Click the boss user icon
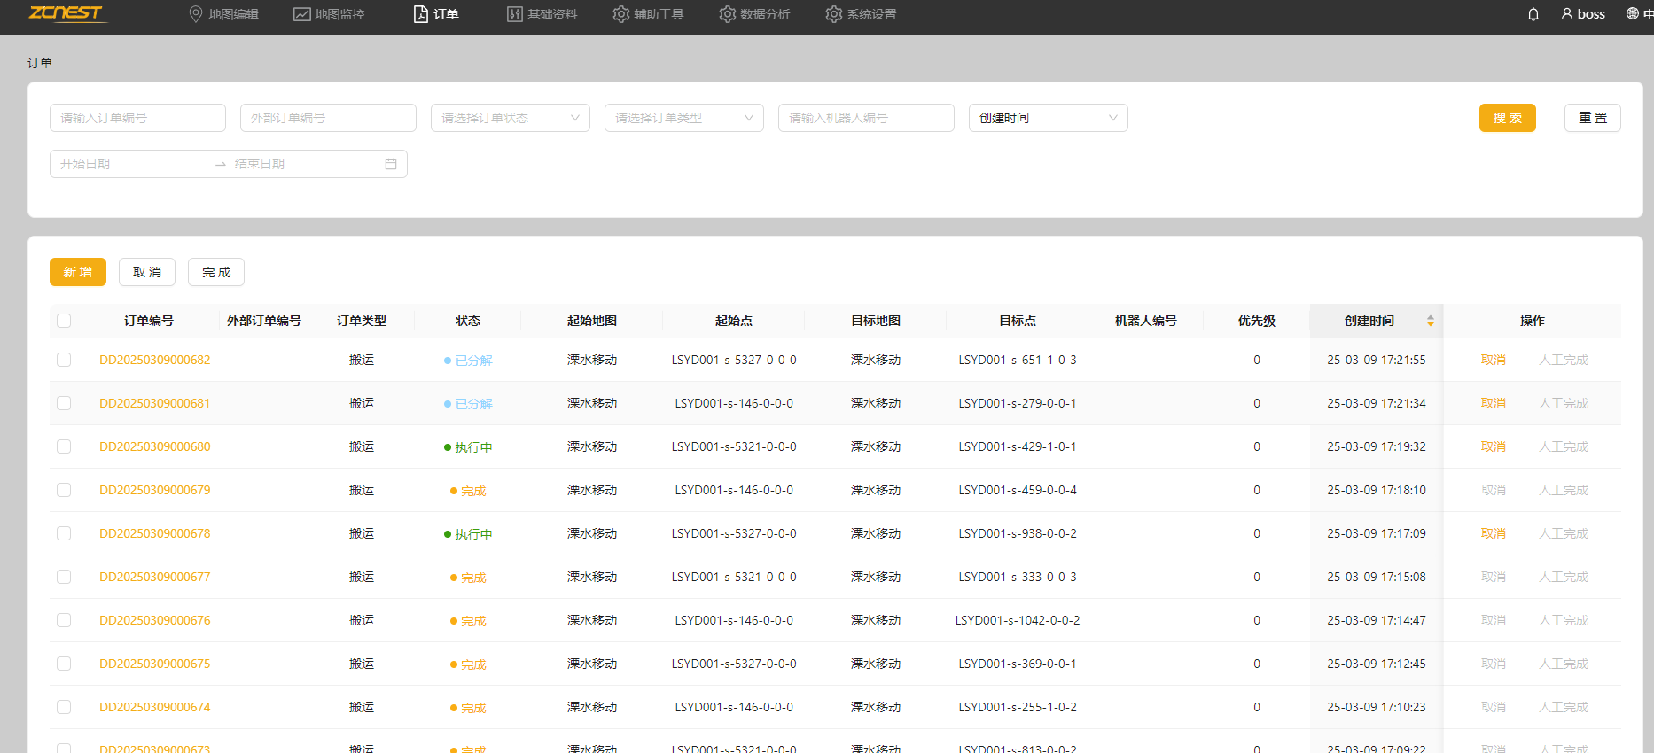Viewport: 1654px width, 753px height. click(1567, 14)
